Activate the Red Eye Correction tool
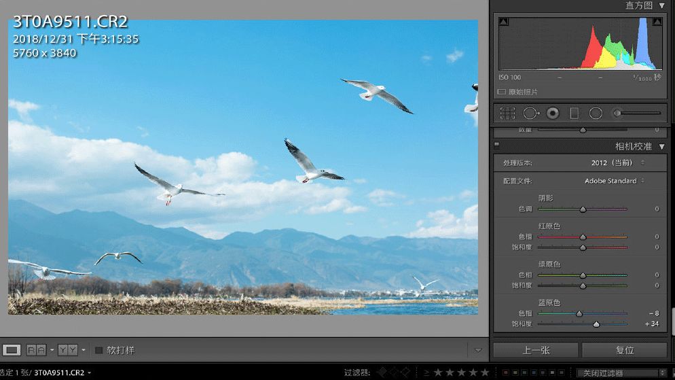The width and height of the screenshot is (675, 380). tap(553, 113)
